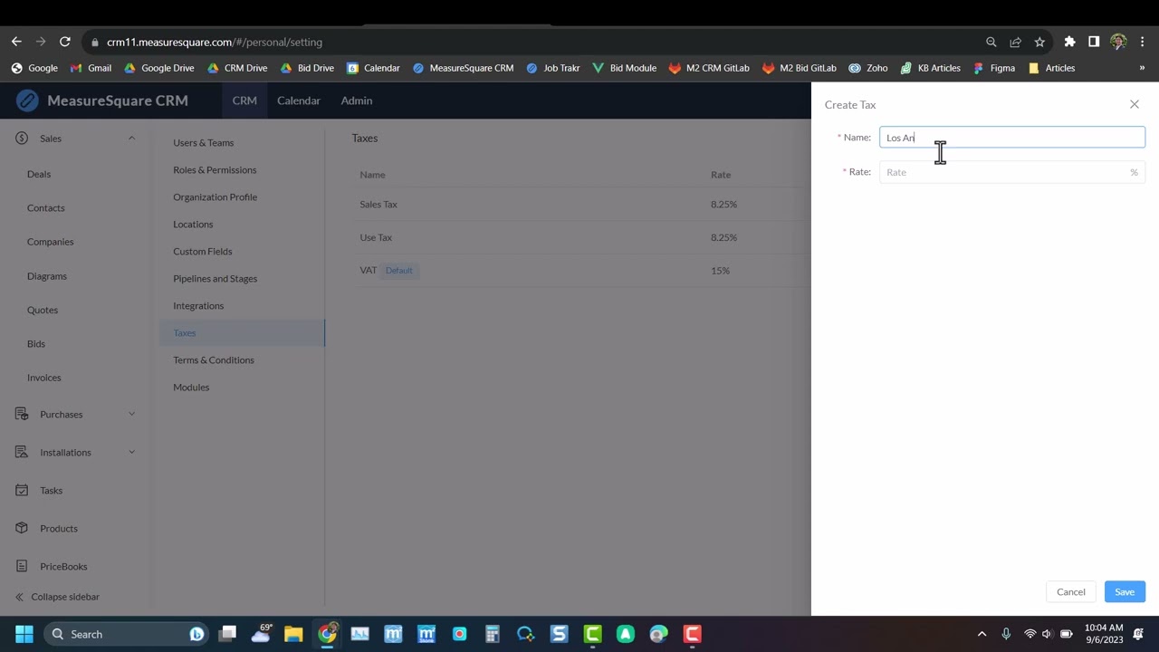Open Companies in the sidebar

pyautogui.click(x=51, y=242)
